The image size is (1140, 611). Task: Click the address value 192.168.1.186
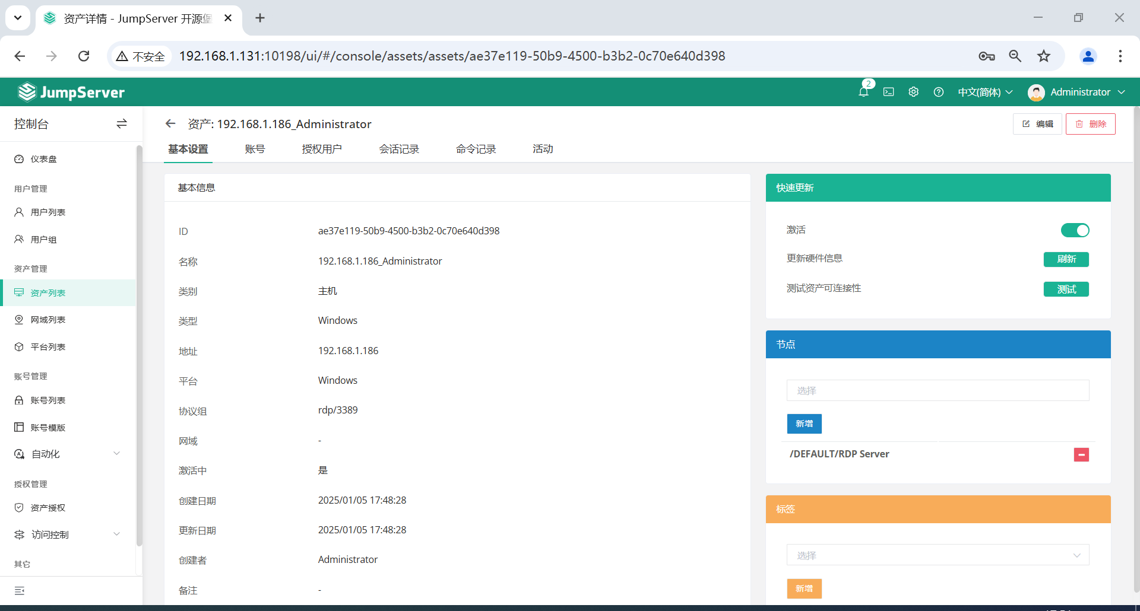click(348, 351)
